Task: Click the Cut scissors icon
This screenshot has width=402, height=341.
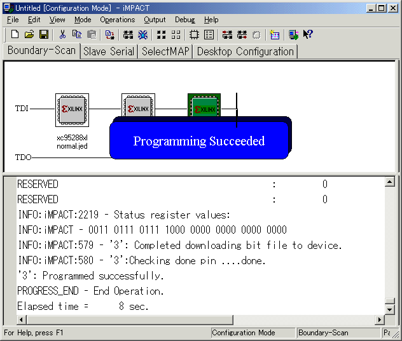Action: click(x=62, y=34)
